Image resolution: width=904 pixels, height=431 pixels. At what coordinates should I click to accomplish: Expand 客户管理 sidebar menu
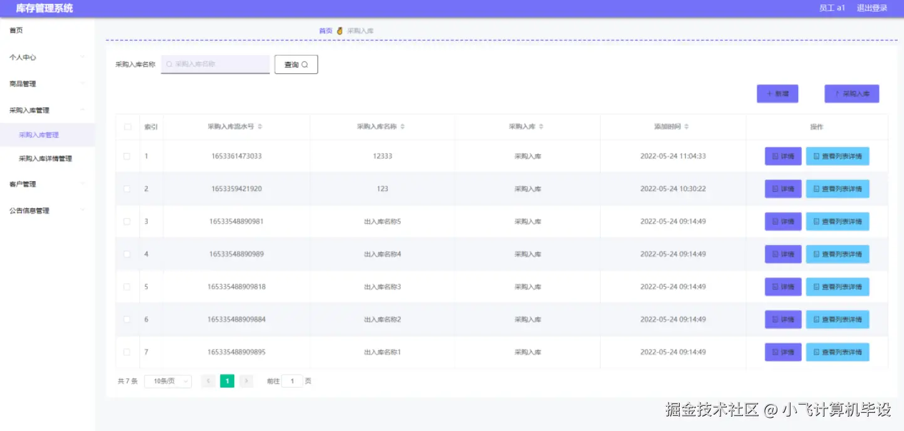pyautogui.click(x=48, y=184)
